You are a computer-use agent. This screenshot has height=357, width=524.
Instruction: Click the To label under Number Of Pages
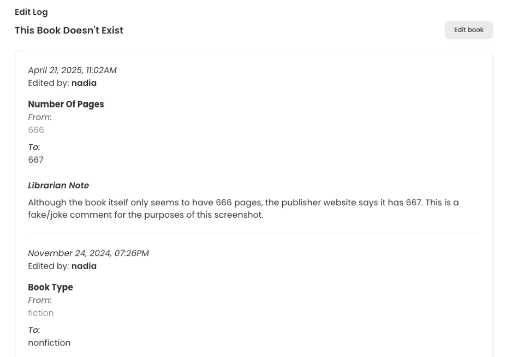point(34,147)
